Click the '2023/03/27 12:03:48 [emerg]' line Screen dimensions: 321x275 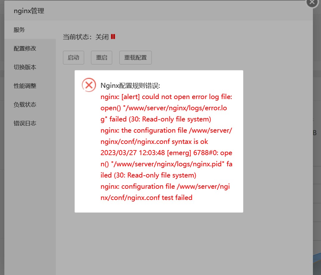[x=166, y=153]
